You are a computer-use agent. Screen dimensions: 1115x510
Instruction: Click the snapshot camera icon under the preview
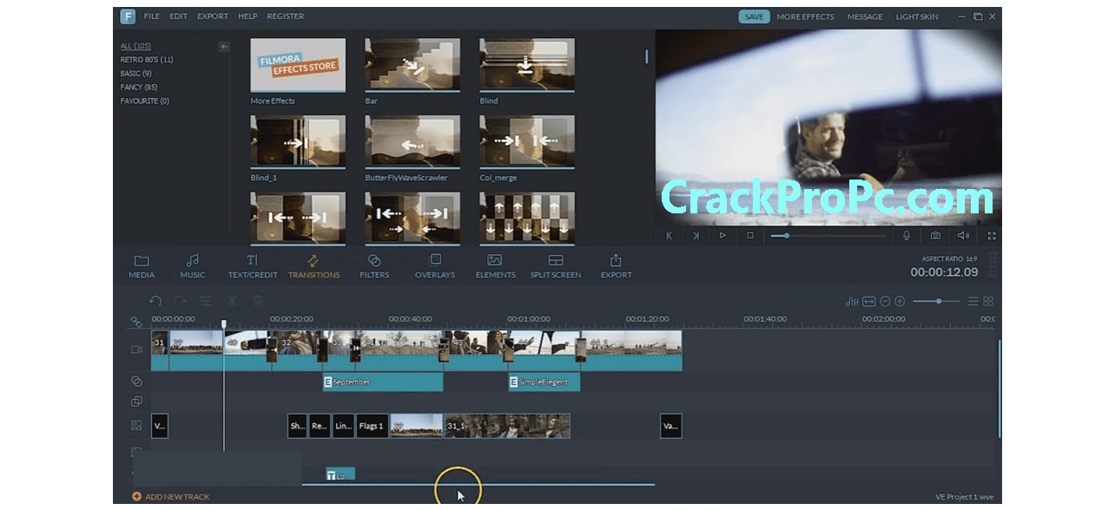[x=936, y=235]
